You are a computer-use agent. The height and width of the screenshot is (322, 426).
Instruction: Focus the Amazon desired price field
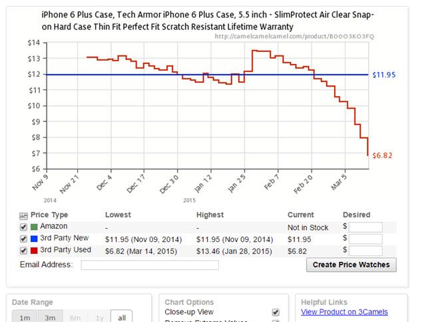tap(365, 227)
